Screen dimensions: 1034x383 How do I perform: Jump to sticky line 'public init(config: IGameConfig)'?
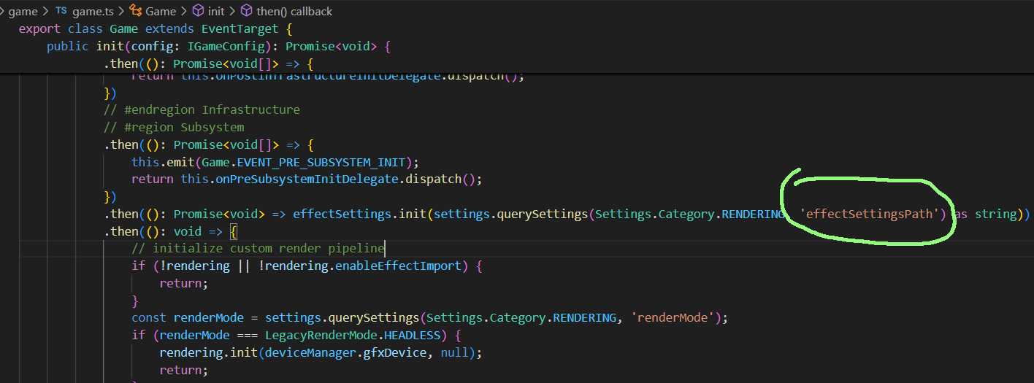[219, 47]
